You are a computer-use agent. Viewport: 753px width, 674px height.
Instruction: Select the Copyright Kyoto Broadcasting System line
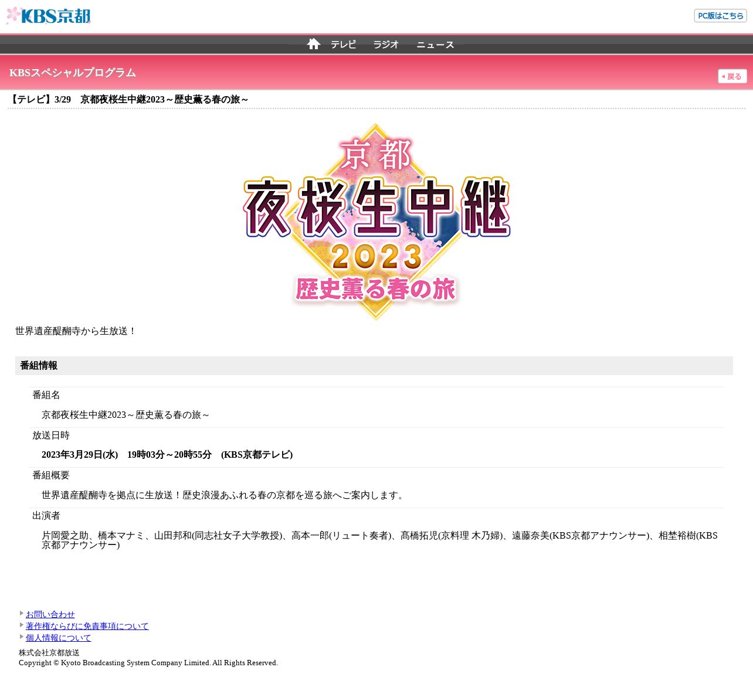tap(148, 663)
